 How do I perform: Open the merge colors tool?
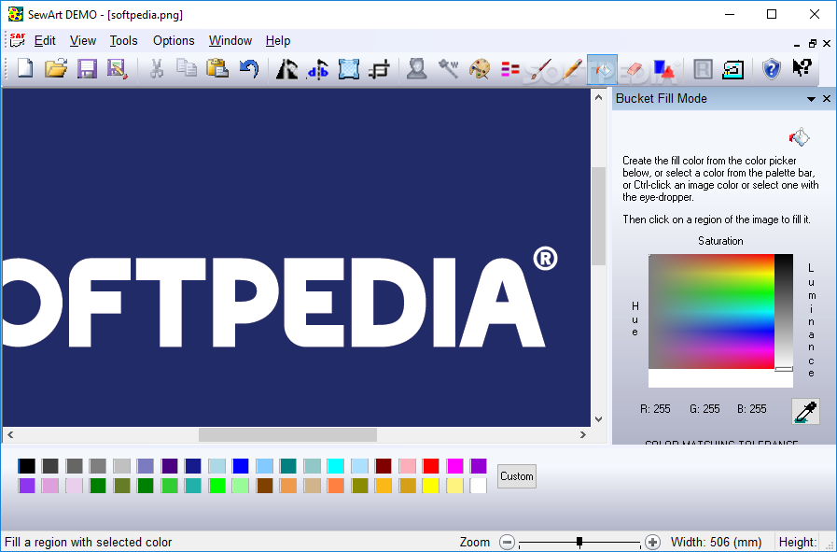[x=510, y=69]
